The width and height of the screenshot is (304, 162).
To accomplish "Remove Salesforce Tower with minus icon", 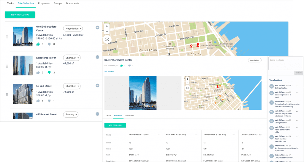I will [97, 57].
